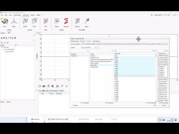
Task: Open the Choose Data File path dropdown
Action: [165, 44]
